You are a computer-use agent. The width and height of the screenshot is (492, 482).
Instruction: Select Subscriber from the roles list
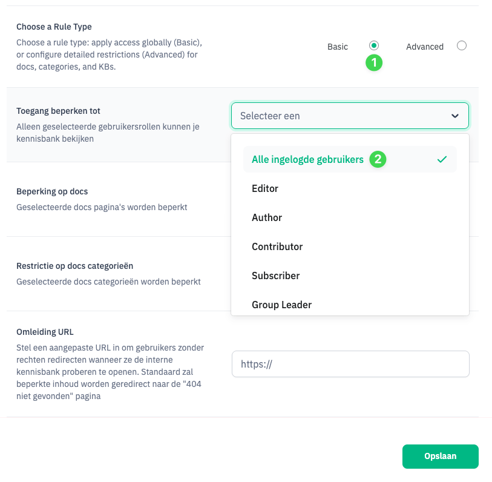pos(275,276)
